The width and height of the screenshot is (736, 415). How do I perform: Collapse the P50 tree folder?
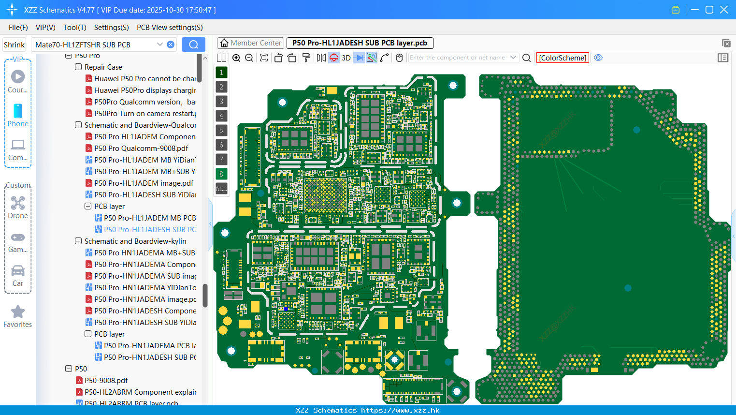69,369
